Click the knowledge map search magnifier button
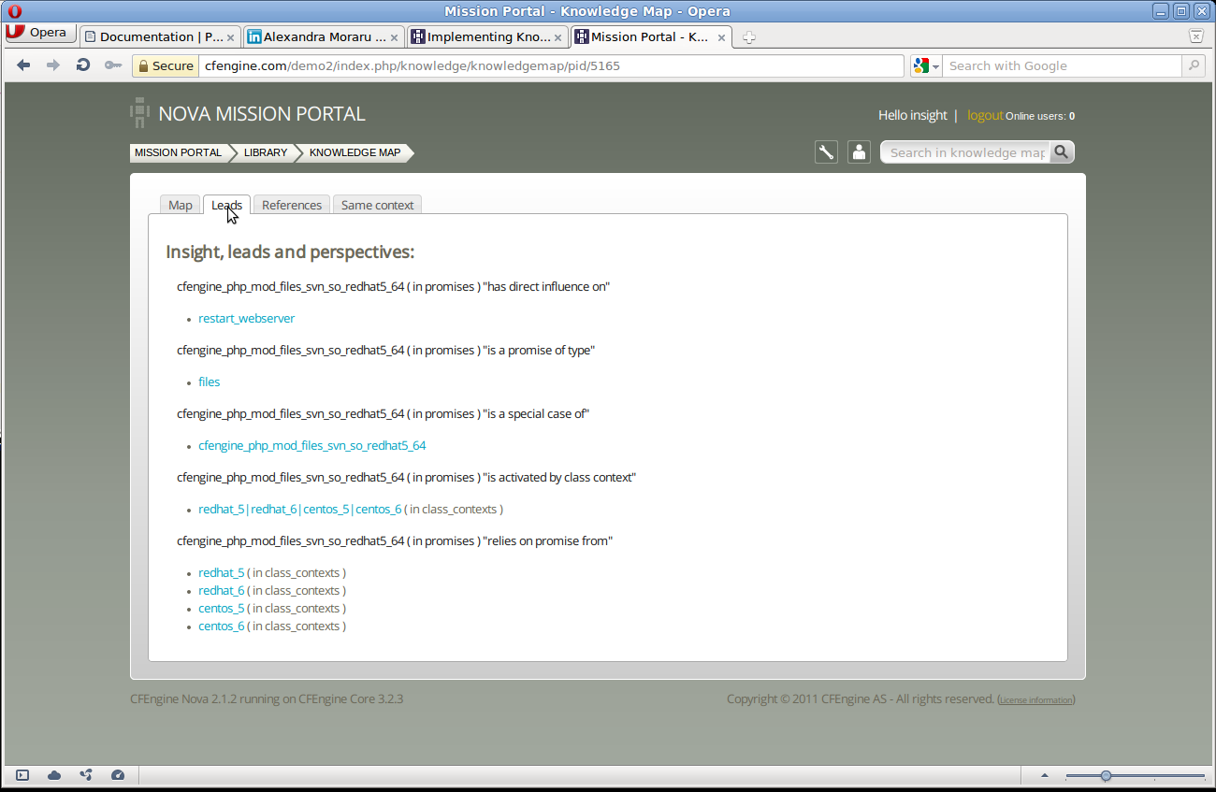Viewport: 1216px width, 792px height. pyautogui.click(x=1062, y=152)
